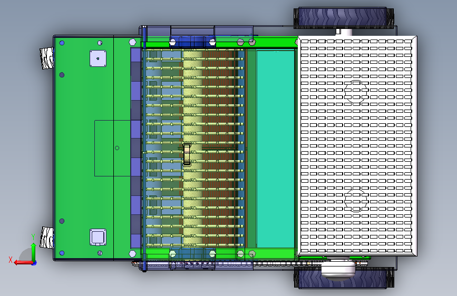Click the red X axis of triad
The height and width of the screenshot is (296, 457).
(23, 262)
